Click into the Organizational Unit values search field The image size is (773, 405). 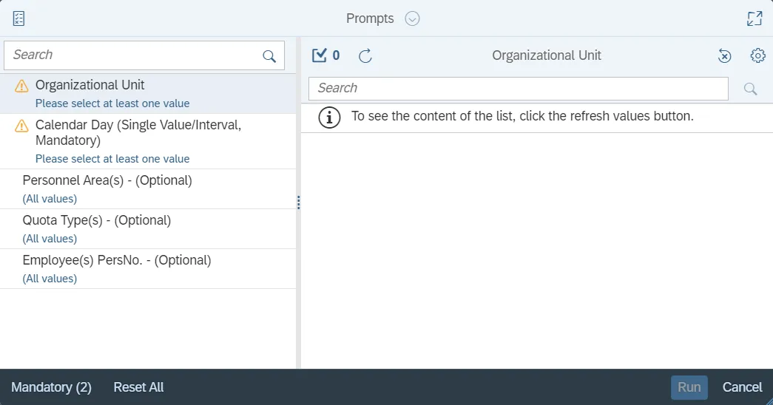point(518,89)
